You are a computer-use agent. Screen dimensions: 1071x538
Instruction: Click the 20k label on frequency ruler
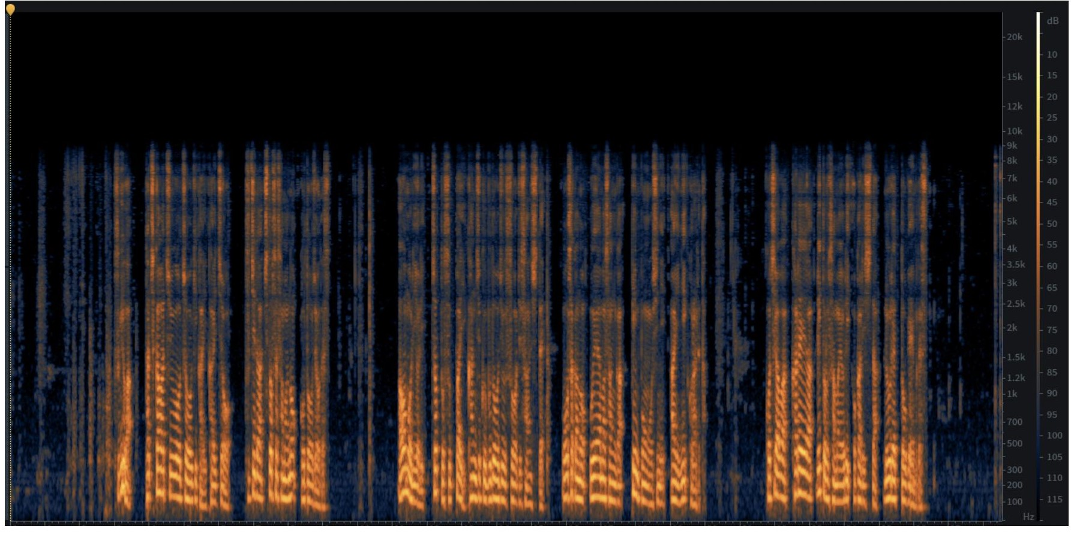1015,37
